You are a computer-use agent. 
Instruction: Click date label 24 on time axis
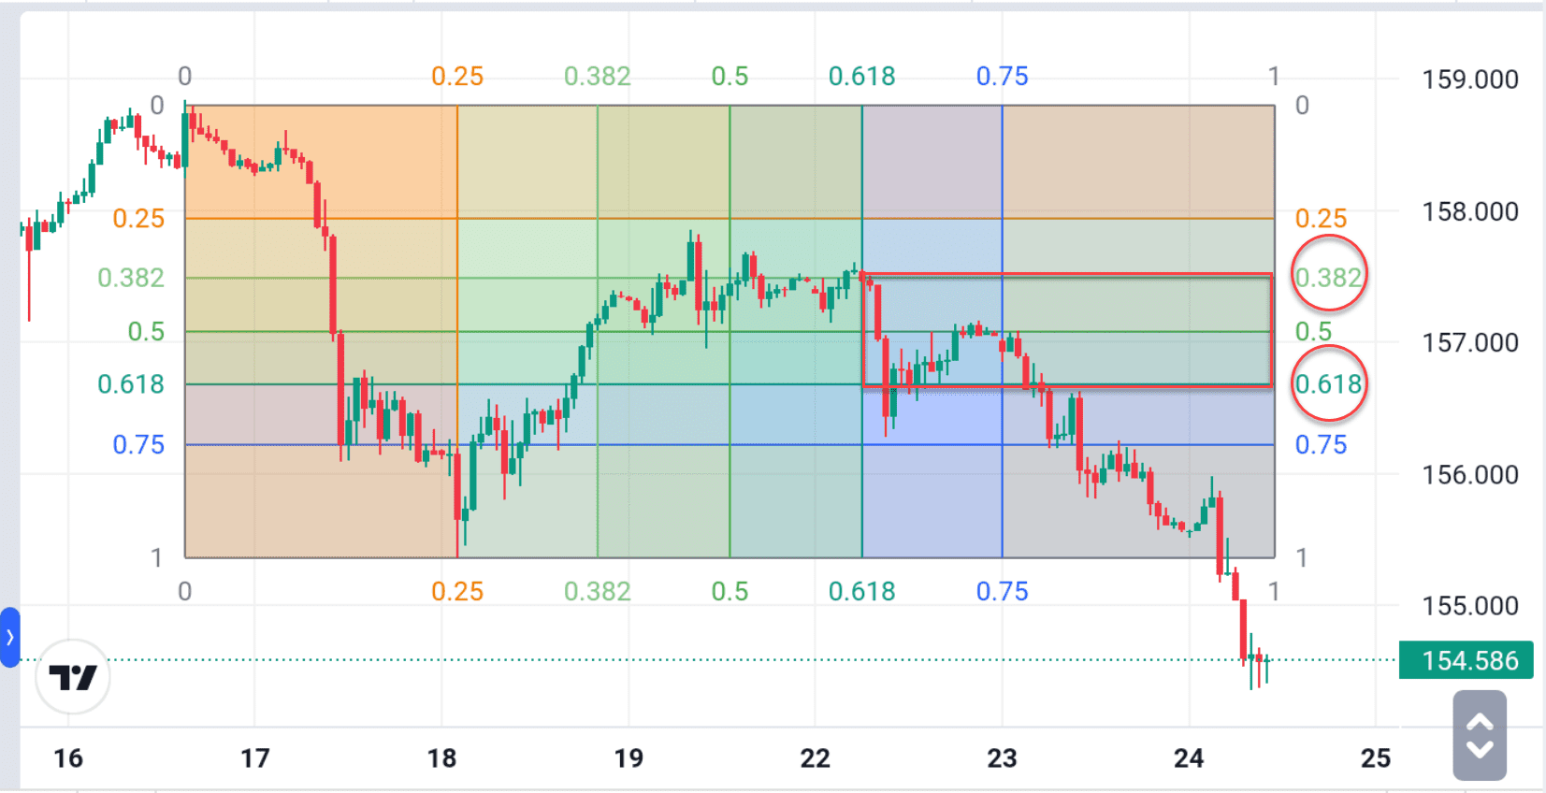tap(1190, 757)
